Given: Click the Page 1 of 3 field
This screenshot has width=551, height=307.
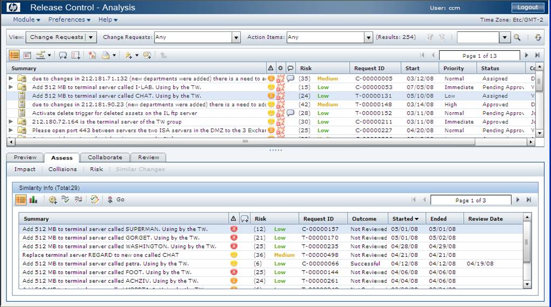Looking at the screenshot, I should coord(471,200).
